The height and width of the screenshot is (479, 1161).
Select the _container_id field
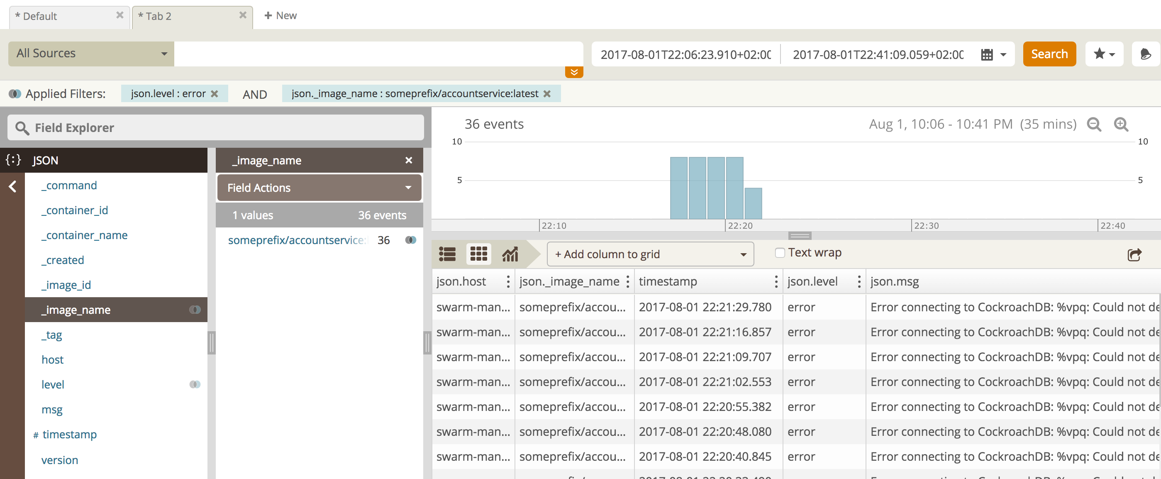(x=74, y=210)
